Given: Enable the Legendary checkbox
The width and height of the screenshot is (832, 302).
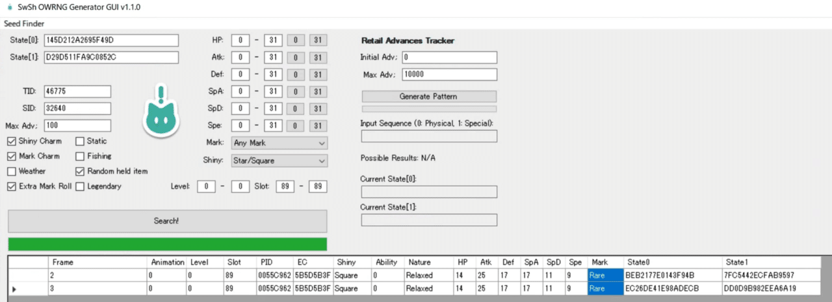Looking at the screenshot, I should point(80,186).
